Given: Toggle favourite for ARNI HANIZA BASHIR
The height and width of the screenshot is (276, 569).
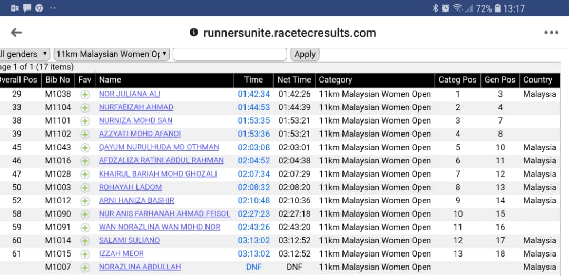Looking at the screenshot, I should (85, 201).
